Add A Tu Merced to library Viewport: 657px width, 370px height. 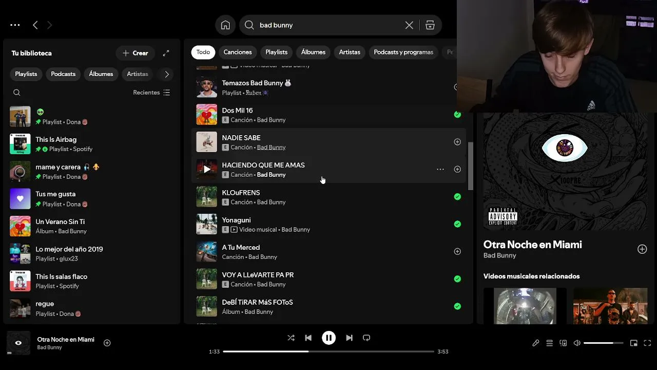point(457,251)
